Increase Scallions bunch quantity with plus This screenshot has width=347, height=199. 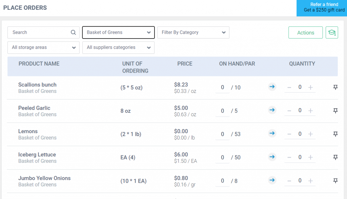(310, 87)
